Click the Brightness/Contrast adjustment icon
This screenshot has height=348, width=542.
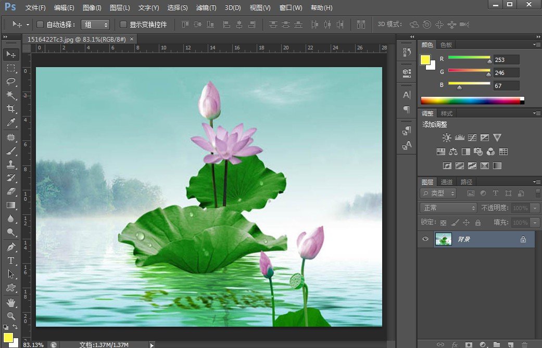[x=446, y=138]
